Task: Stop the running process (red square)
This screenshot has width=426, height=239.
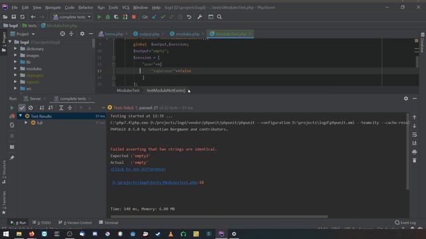Action: click(134, 17)
